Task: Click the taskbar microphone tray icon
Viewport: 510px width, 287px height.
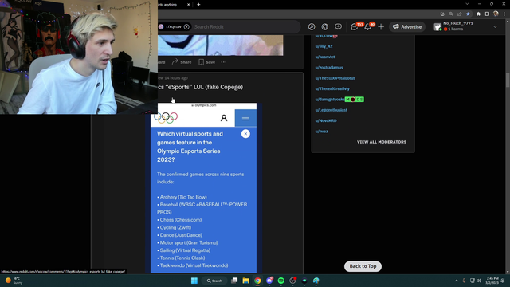Action: tap(464, 281)
